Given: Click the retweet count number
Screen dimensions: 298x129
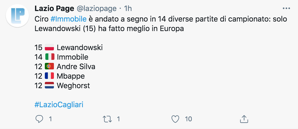Looking at the screenshot, I should click(x=118, y=119).
